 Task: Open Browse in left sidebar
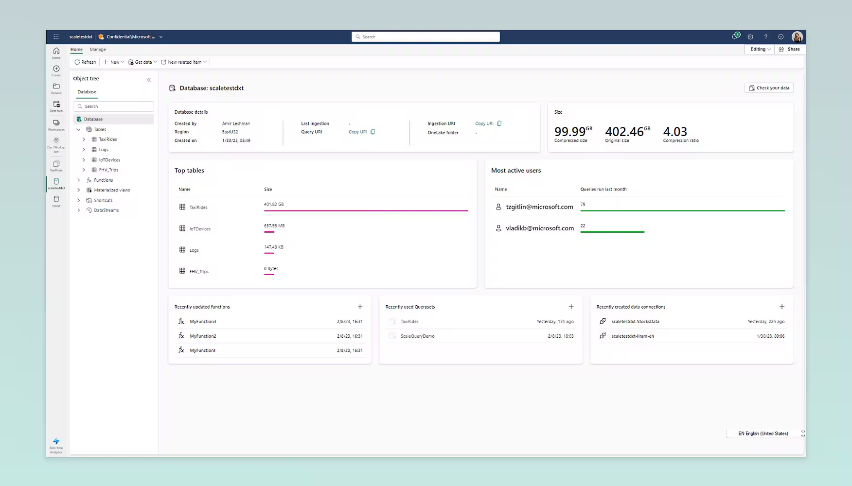[x=56, y=88]
